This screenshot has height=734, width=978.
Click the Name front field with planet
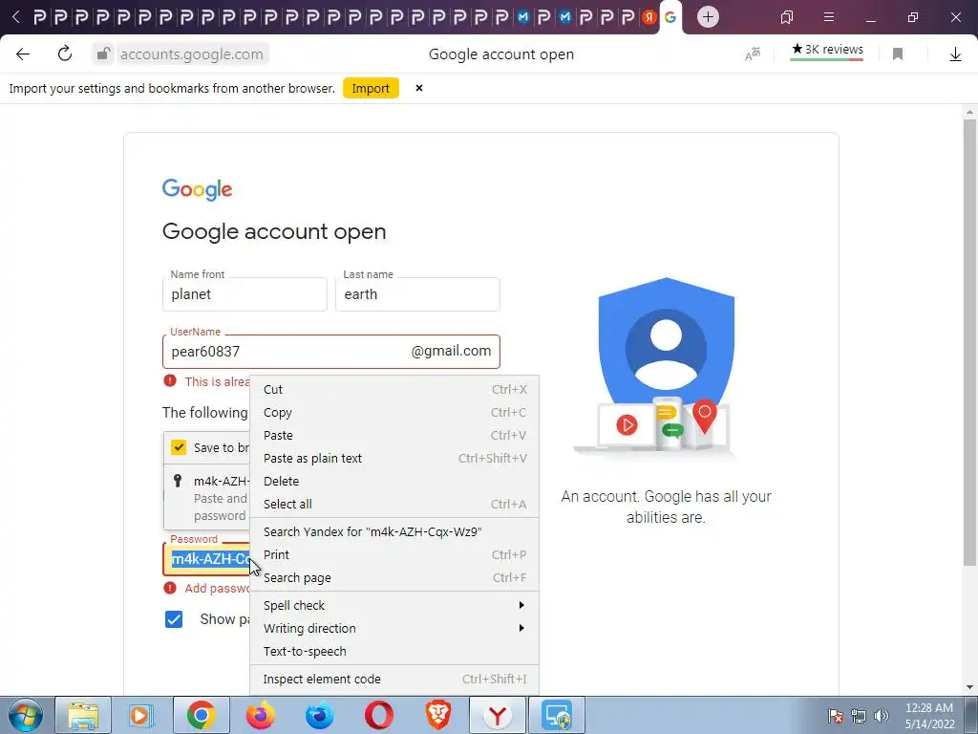244,294
